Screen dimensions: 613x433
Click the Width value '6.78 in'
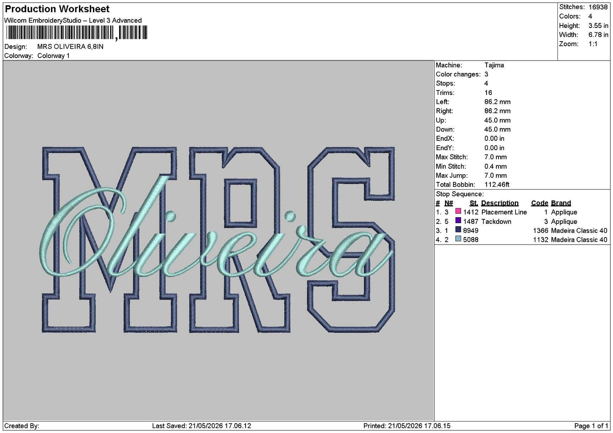click(x=598, y=35)
